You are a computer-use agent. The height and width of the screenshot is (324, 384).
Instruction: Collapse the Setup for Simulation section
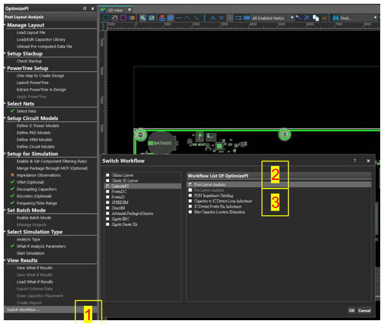[x=5, y=154]
